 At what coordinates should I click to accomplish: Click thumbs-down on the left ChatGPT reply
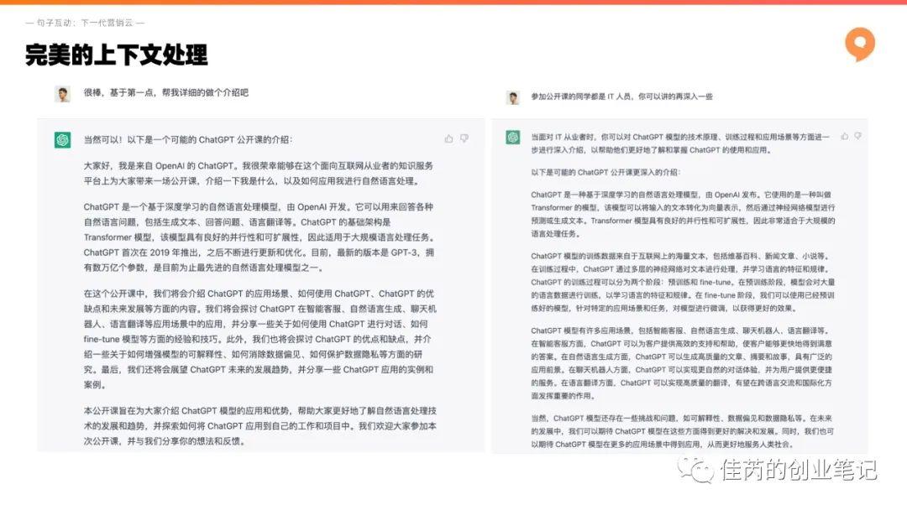click(464, 138)
